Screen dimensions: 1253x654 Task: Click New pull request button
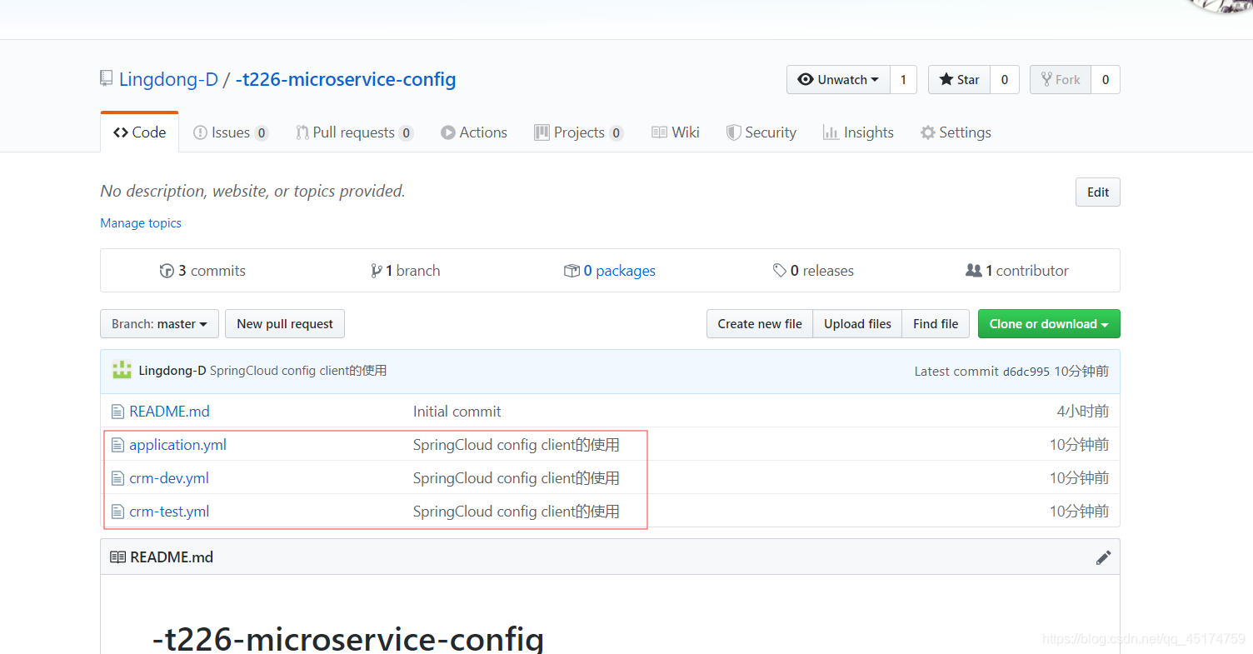click(x=285, y=324)
